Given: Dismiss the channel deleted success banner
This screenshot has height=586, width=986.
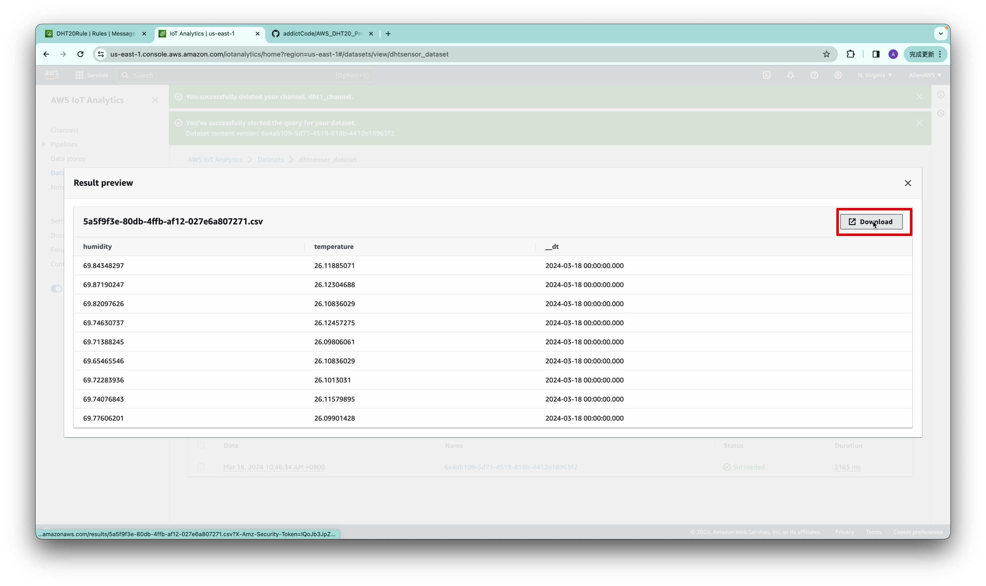Looking at the screenshot, I should pos(919,97).
